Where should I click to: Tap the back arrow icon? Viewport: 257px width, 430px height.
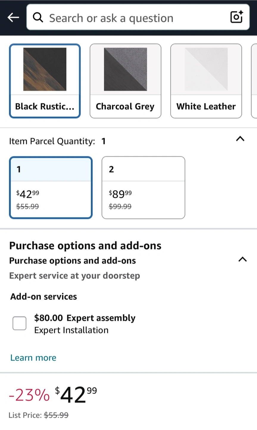tap(13, 18)
